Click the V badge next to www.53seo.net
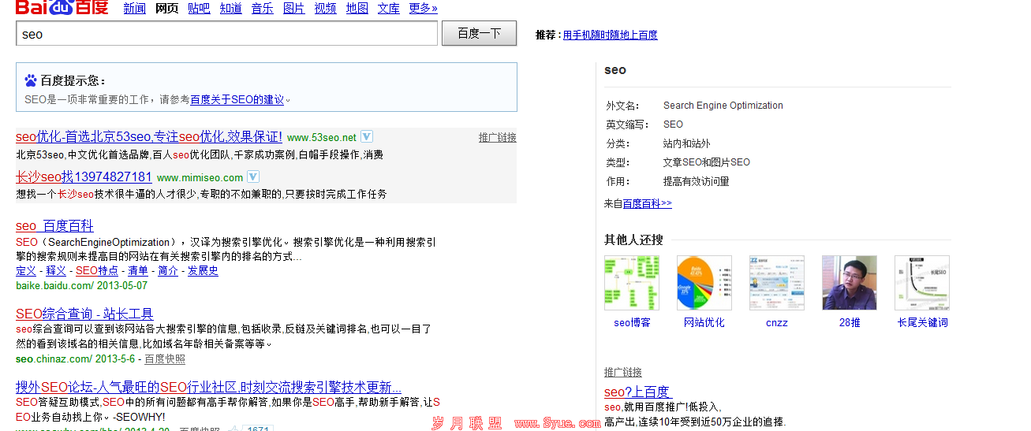Screen dimensions: 1031x431 click(367, 136)
